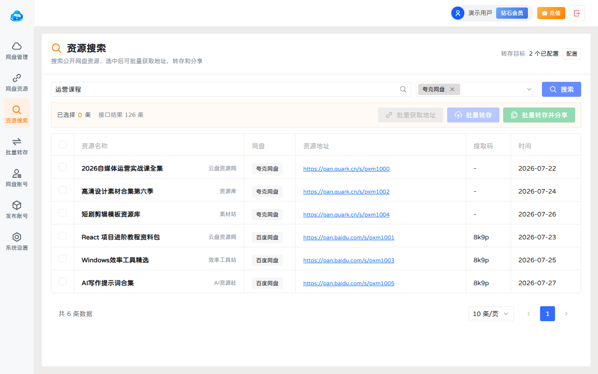Click the 接口结果 126 条 text
The image size is (598, 374).
coord(121,115)
